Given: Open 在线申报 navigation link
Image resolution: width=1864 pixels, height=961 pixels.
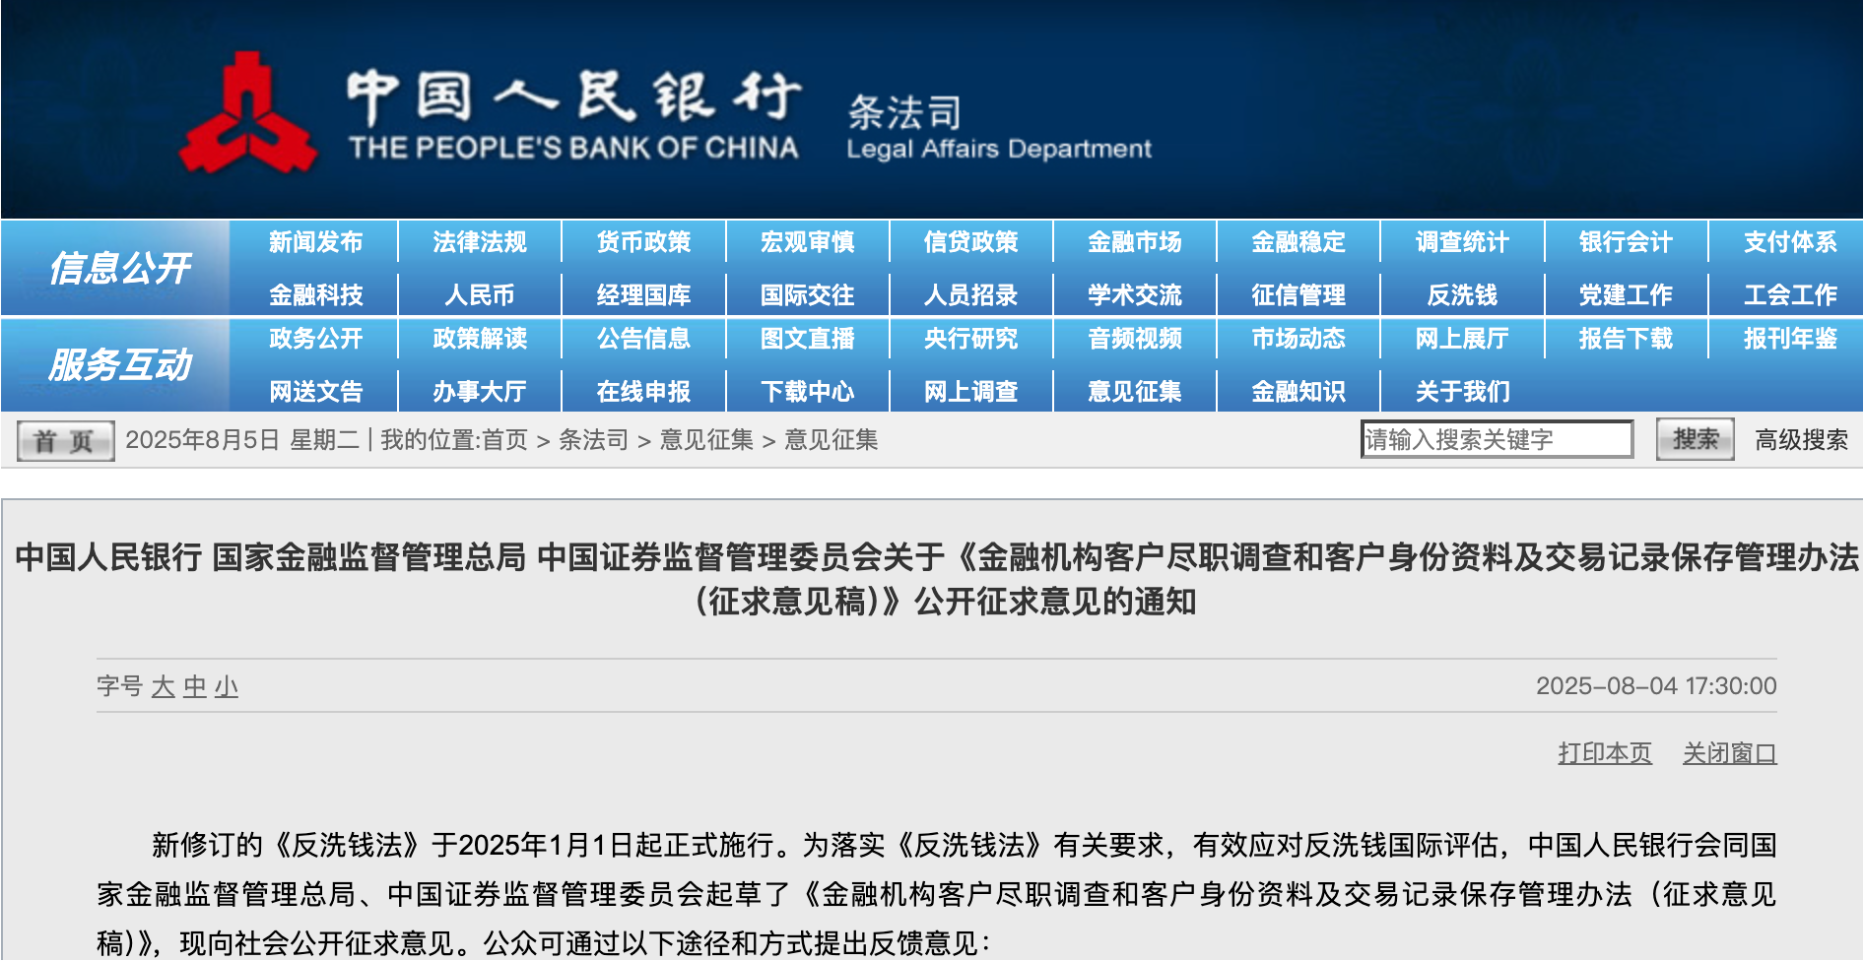Looking at the screenshot, I should pyautogui.click(x=643, y=392).
